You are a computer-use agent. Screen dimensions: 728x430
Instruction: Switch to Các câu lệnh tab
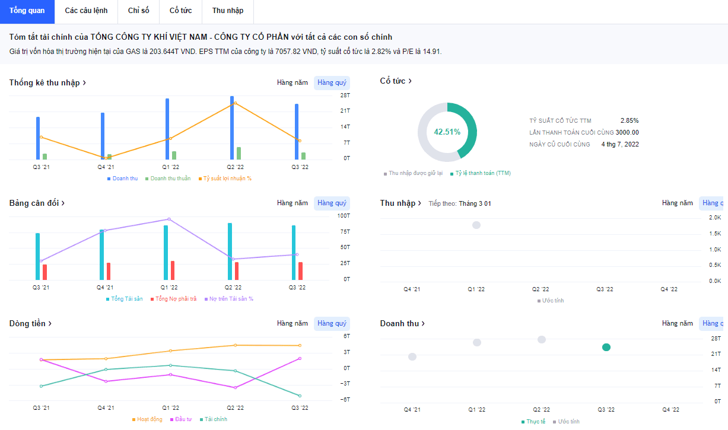click(86, 11)
